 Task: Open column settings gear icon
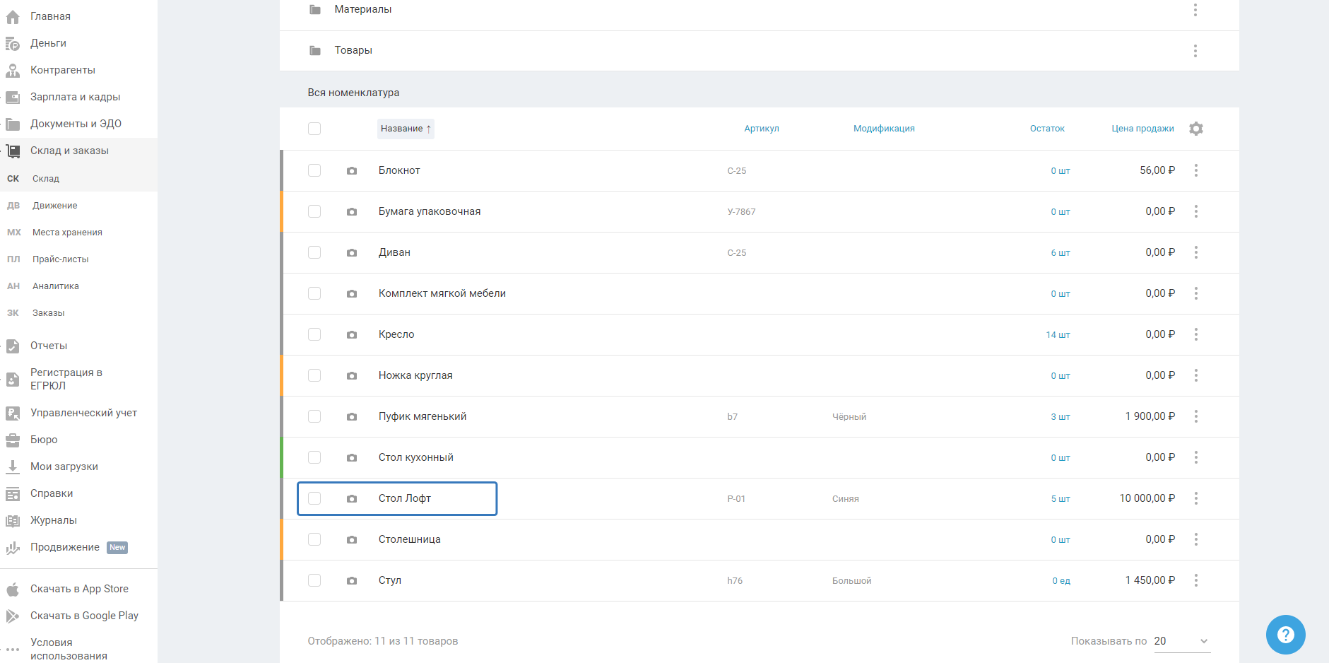(1195, 129)
